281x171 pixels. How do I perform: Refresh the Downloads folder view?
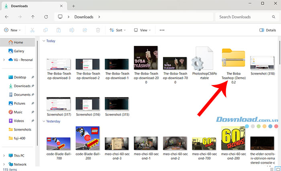point(46,17)
